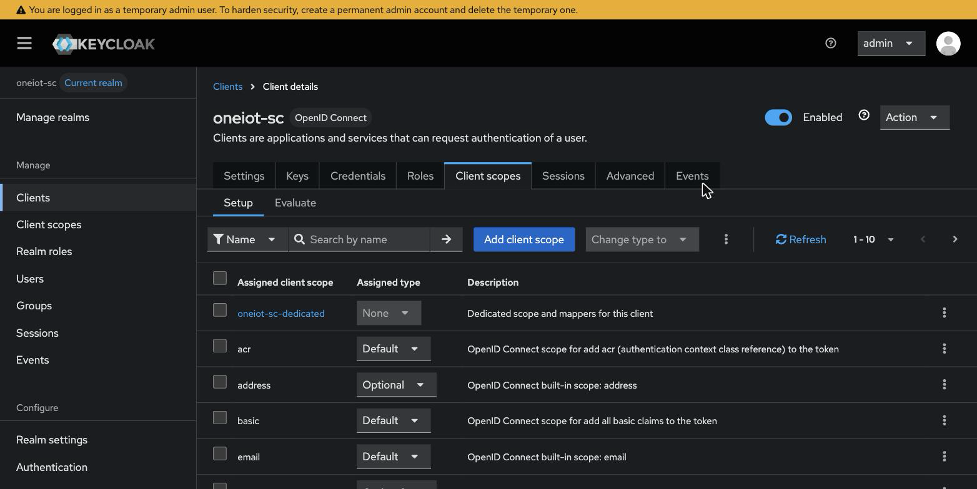Screen dimensions: 977x489
Task: Open the 1 - 10 pagination dropdown
Action: click(873, 240)
